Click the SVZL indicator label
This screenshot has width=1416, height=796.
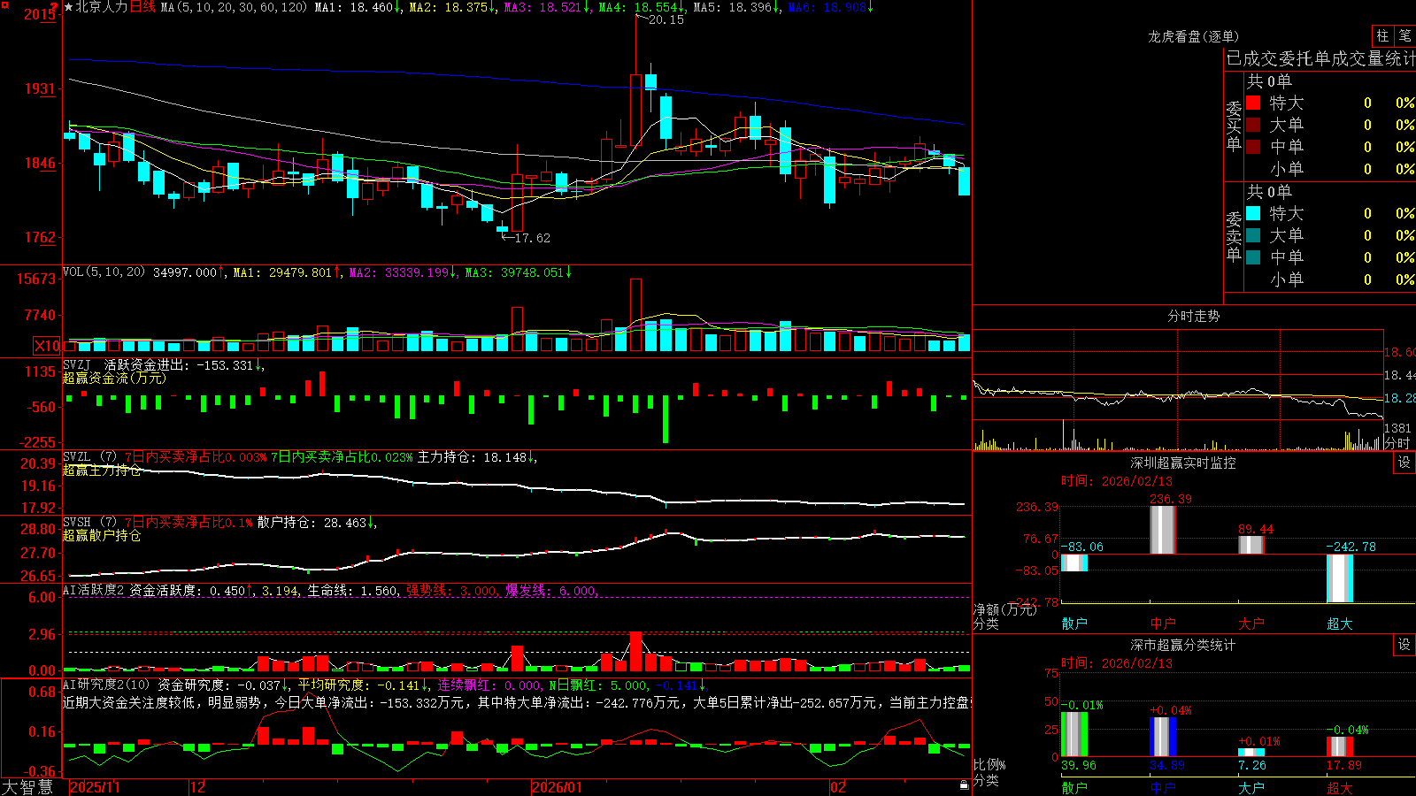(x=77, y=456)
